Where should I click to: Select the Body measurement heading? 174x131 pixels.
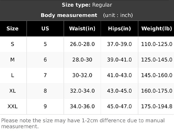69,15
